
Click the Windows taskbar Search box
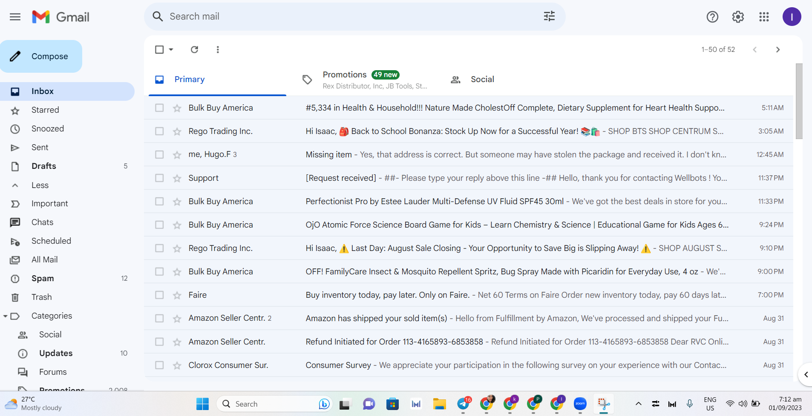pyautogui.click(x=274, y=404)
